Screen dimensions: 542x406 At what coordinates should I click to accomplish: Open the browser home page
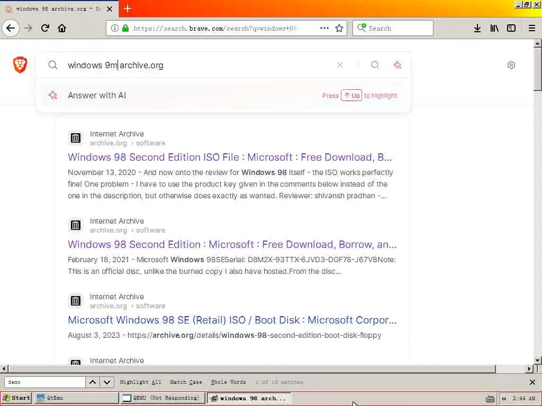(x=62, y=28)
